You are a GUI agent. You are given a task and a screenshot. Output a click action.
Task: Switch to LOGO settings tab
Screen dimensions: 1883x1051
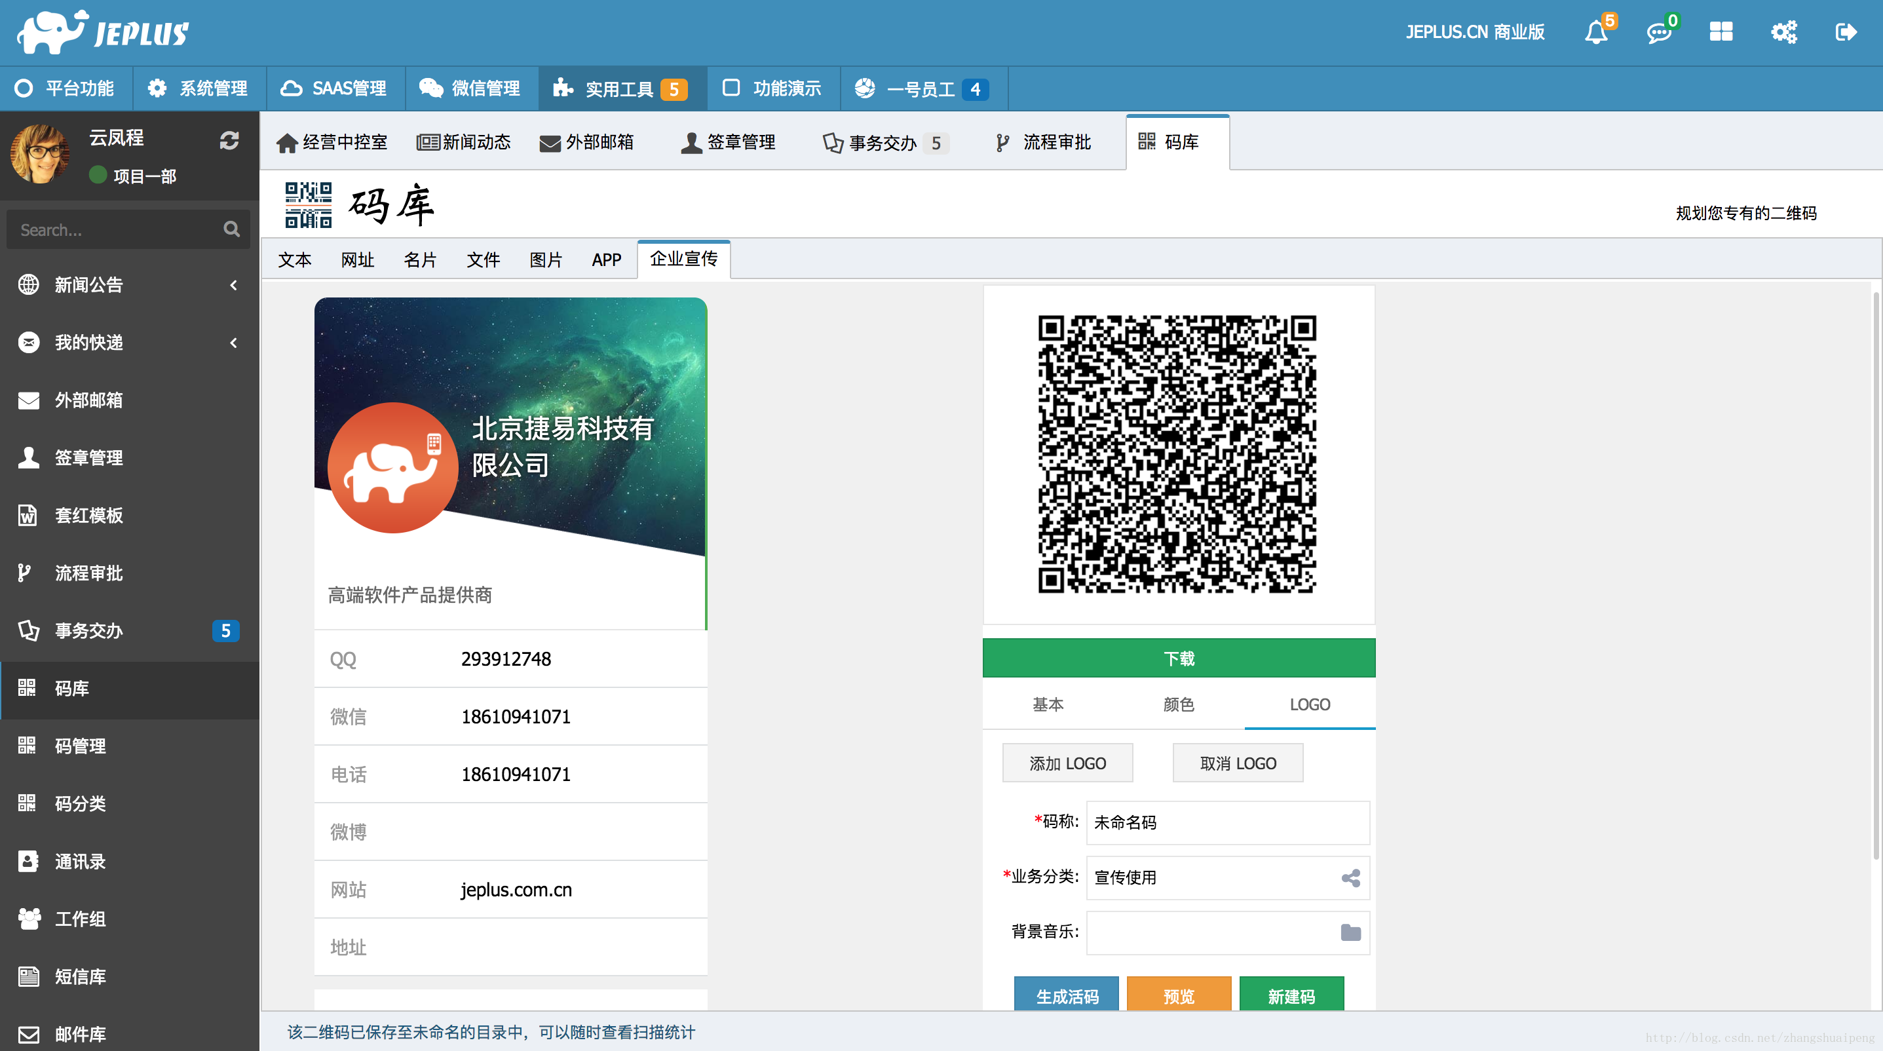pyautogui.click(x=1310, y=704)
